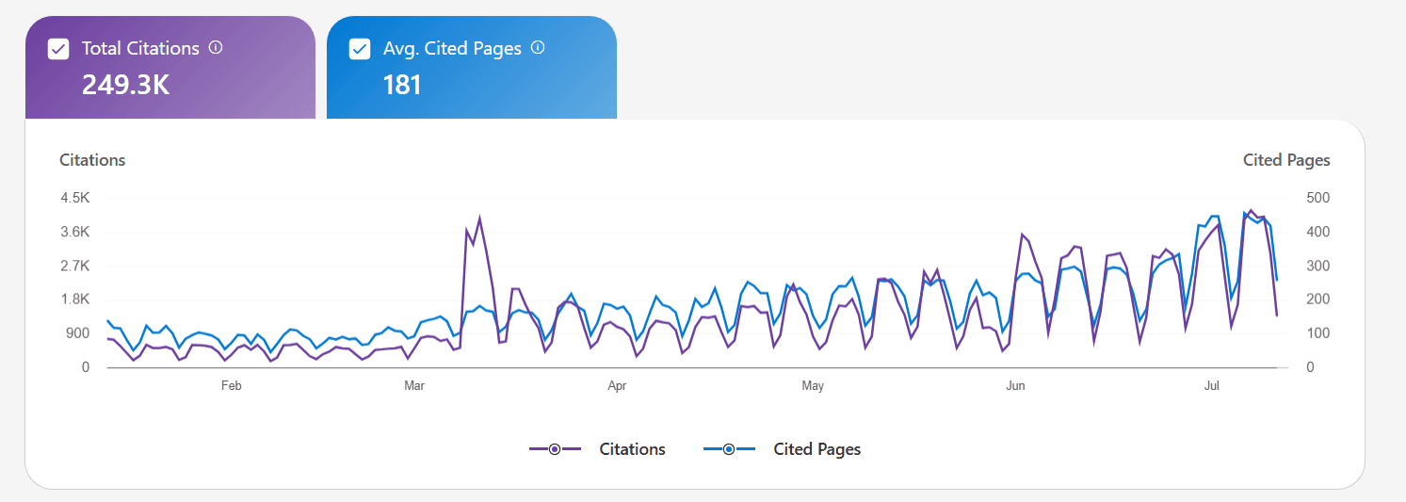
Task: Click the 2.7K label on the Citations axis
Action: click(x=74, y=266)
